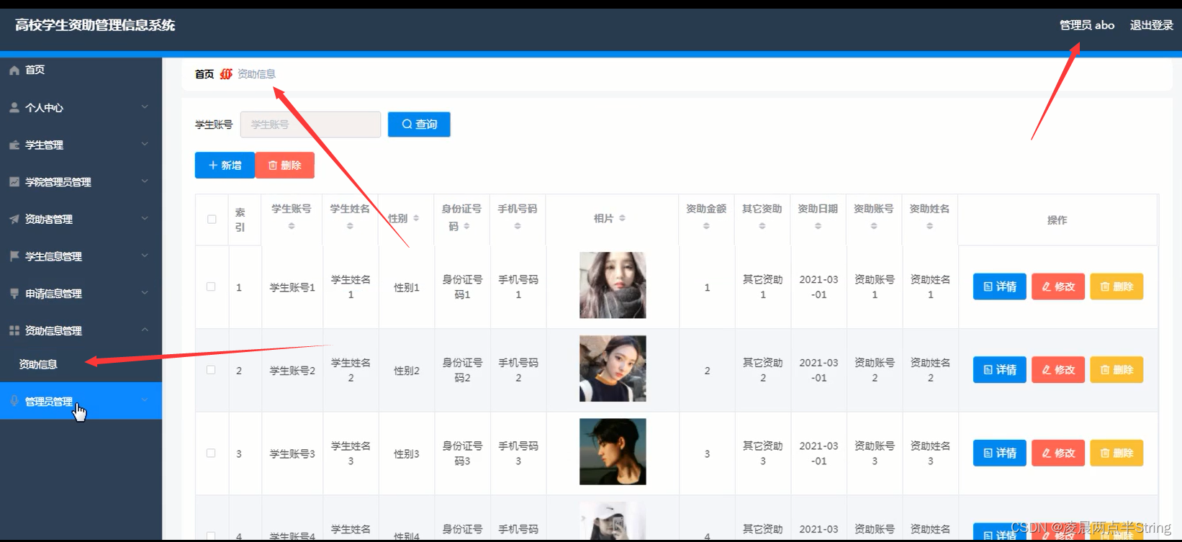Screen dimensions: 1182x542
Task: Expand the 资助者管理 menu chevron
Action: tap(145, 219)
